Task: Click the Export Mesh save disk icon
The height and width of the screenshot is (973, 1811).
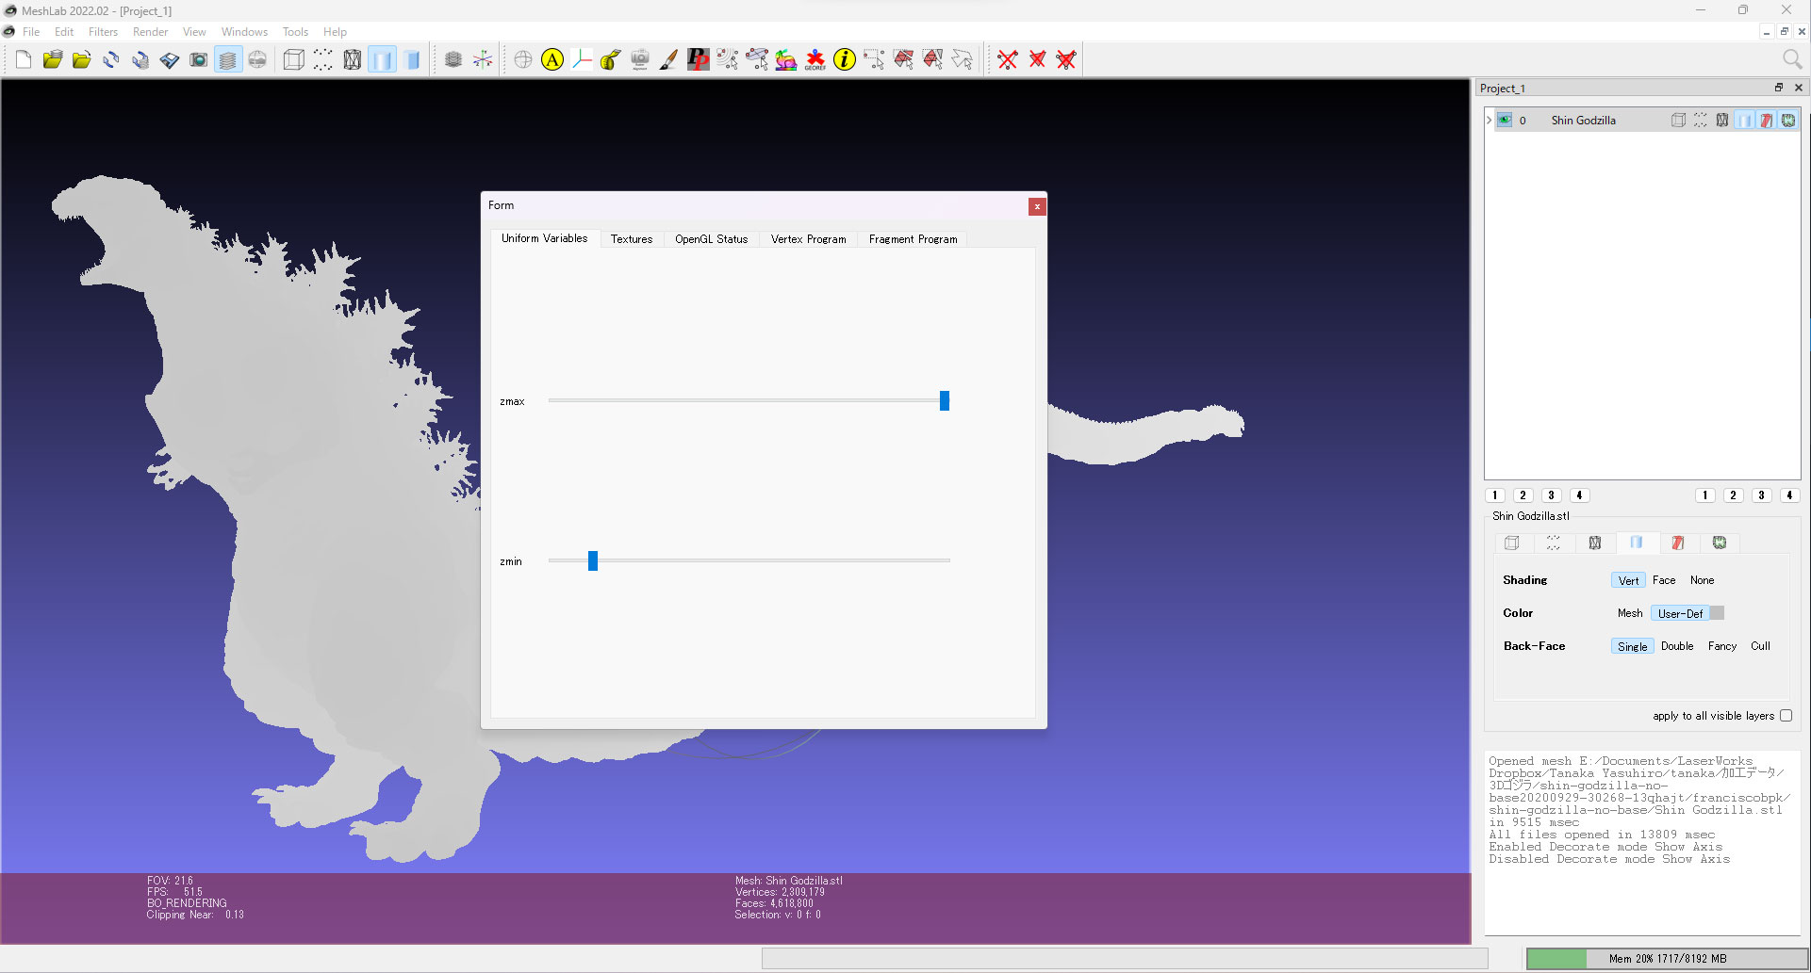Action: click(170, 60)
